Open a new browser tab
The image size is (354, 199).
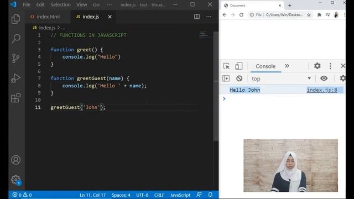(x=290, y=6)
